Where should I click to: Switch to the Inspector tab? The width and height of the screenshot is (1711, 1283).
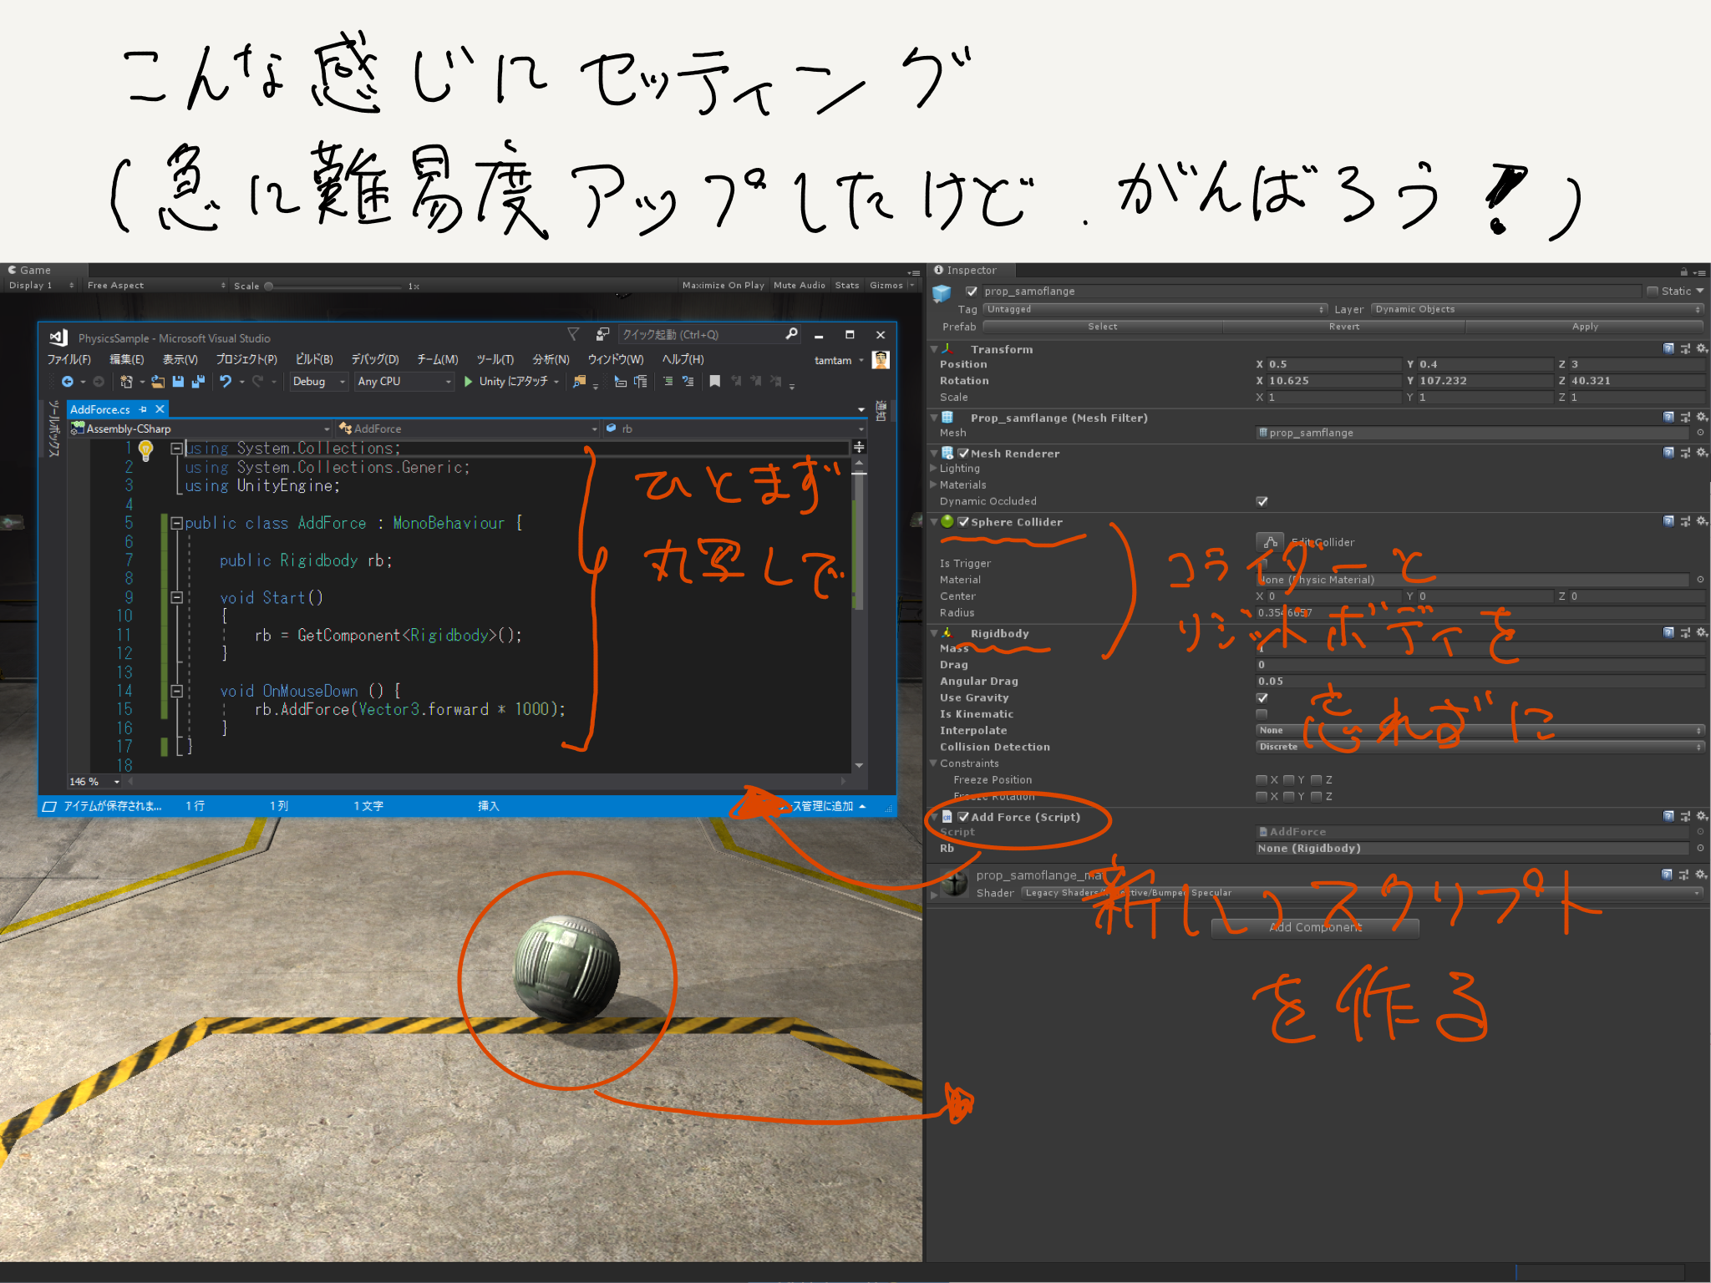click(972, 271)
